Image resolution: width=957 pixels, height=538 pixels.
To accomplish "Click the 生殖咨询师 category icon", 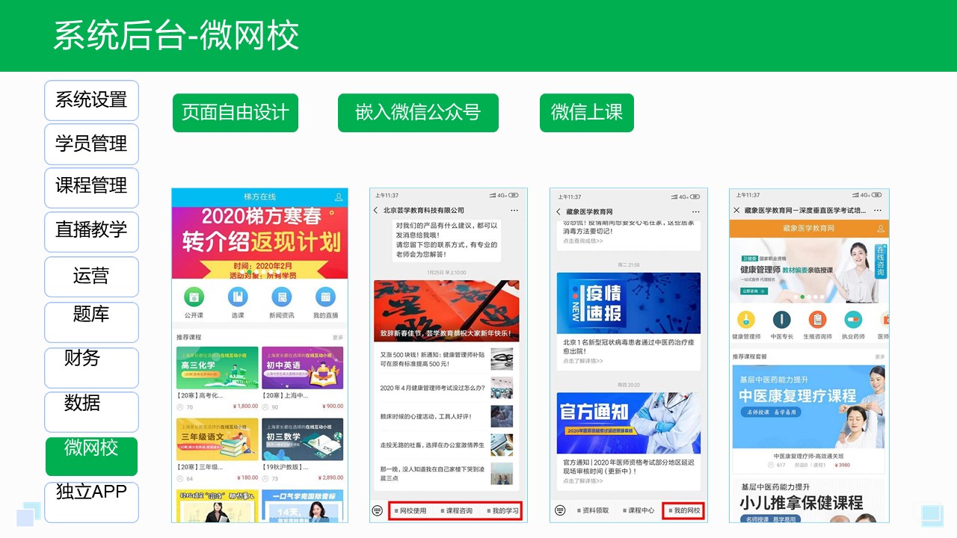I will point(818,321).
